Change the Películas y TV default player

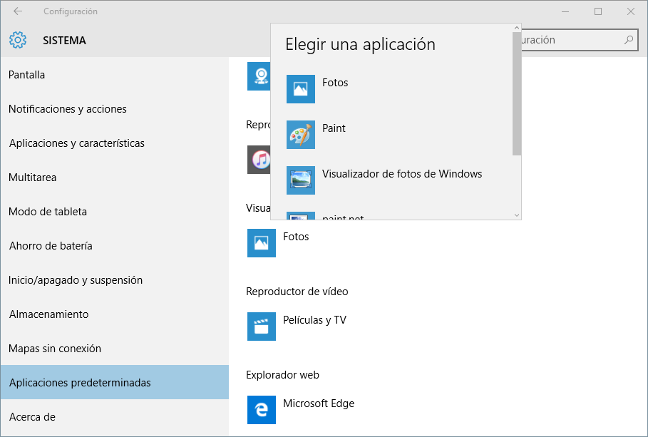[x=314, y=320]
